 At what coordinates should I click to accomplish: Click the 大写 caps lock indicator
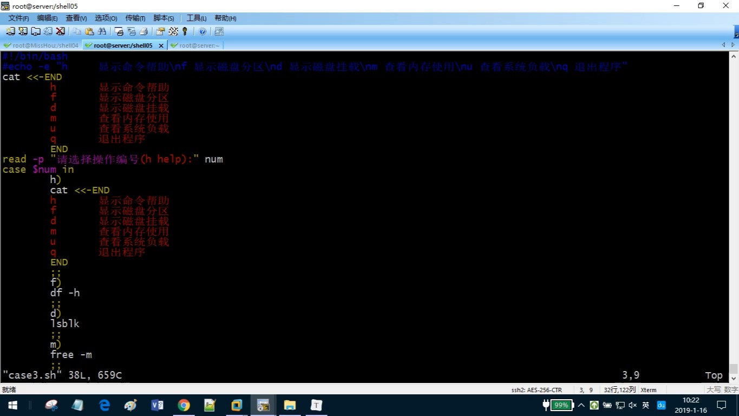point(714,390)
